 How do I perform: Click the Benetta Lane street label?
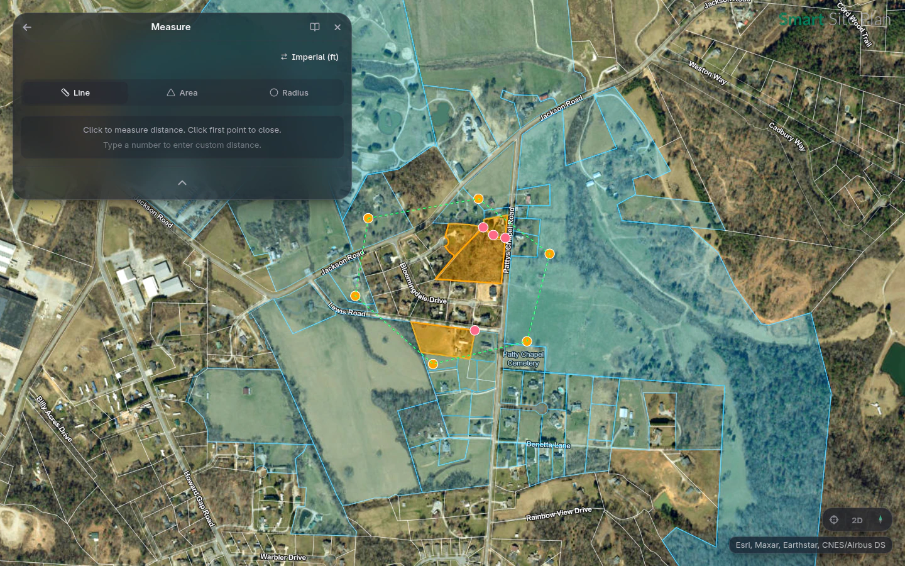tap(548, 445)
